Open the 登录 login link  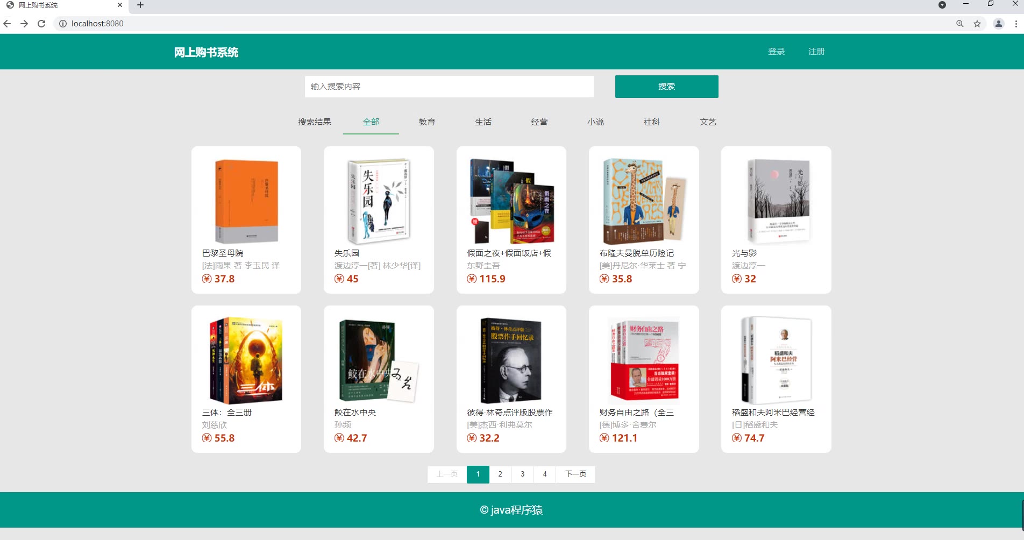click(x=776, y=52)
